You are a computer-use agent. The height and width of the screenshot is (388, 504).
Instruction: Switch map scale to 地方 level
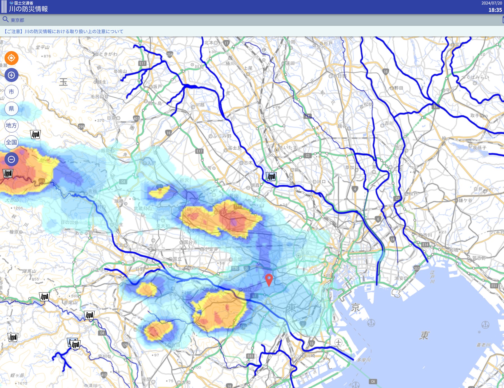(12, 125)
